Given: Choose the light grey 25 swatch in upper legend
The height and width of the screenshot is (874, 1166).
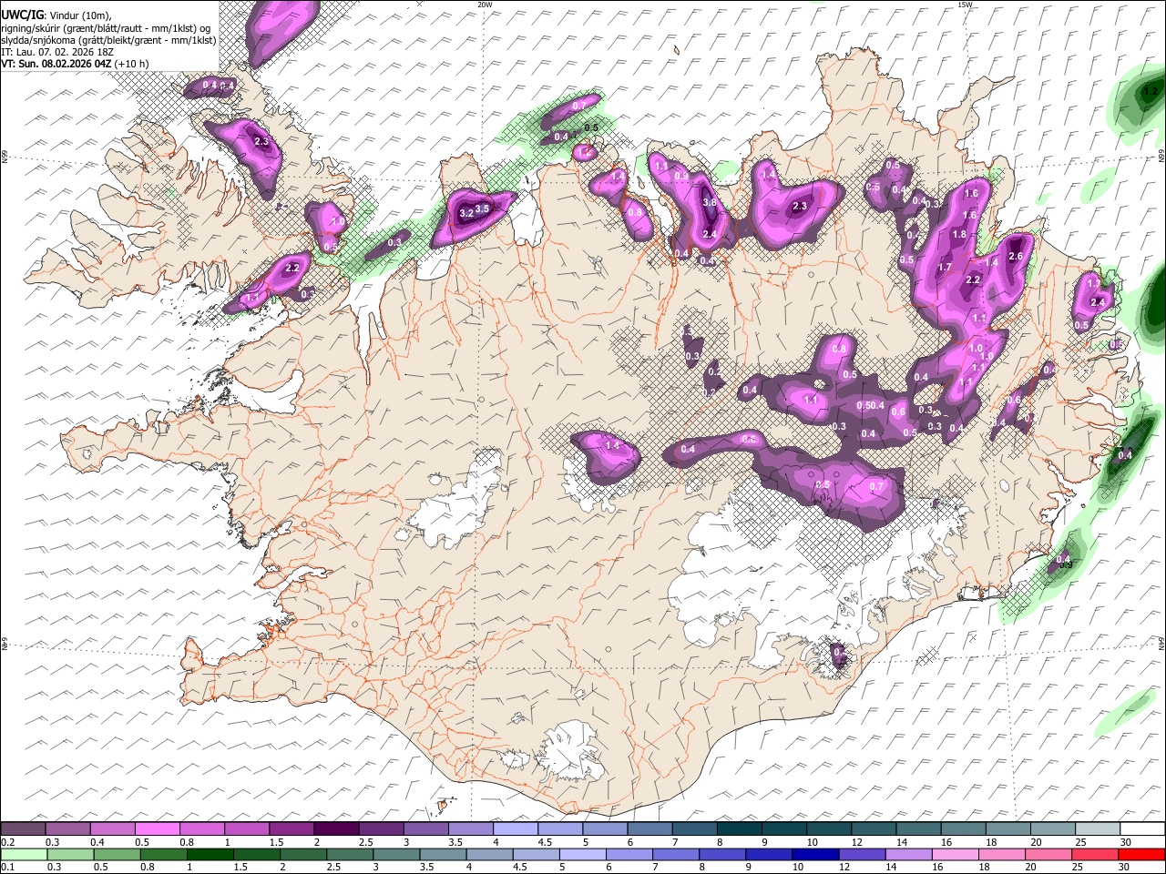Looking at the screenshot, I should point(1098,829).
